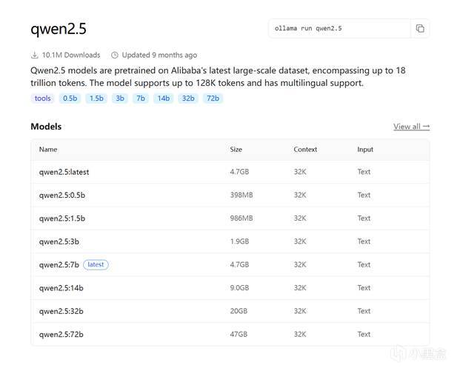The image size is (460, 371).
Task: Select the 7b size tag
Action: coord(141,98)
